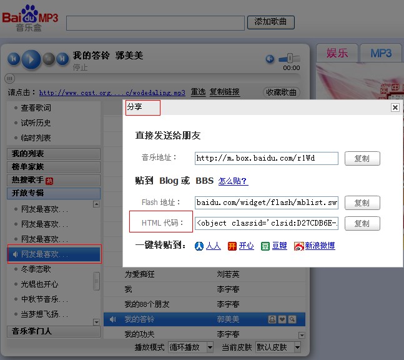Adjust the volume slider handle
Viewport: 404px width, 360px height.
[290, 58]
